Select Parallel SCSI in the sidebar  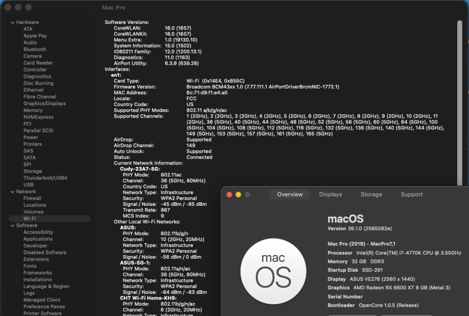tap(38, 131)
